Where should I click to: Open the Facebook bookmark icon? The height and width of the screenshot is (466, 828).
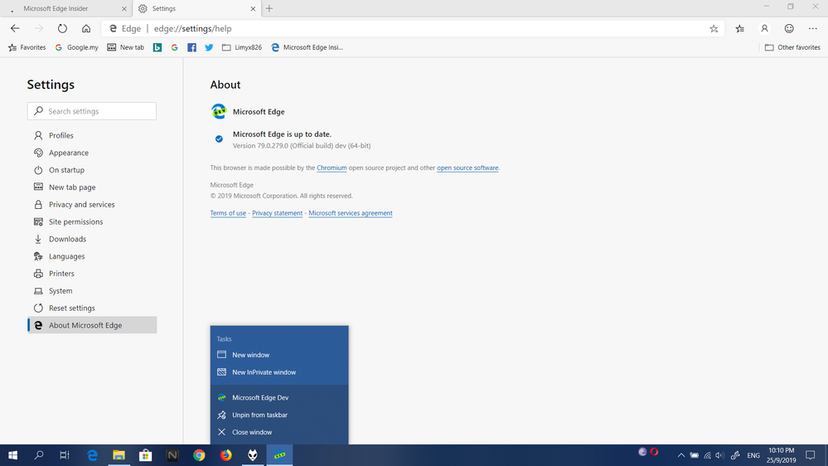coord(191,47)
